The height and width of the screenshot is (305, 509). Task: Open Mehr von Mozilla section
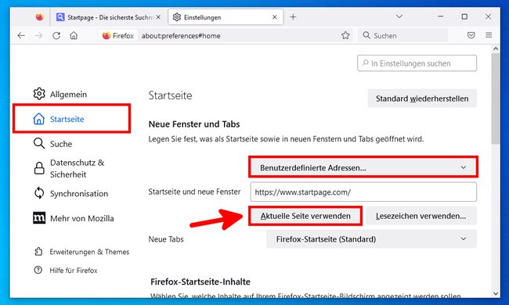74,218
